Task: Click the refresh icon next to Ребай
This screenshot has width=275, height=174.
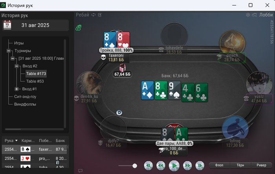Action: pos(93,15)
